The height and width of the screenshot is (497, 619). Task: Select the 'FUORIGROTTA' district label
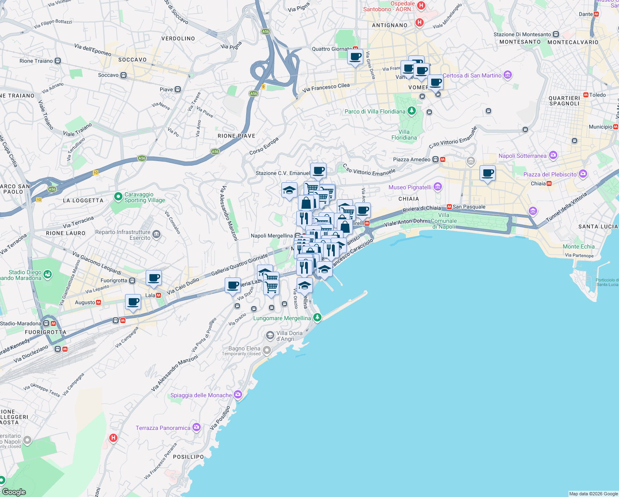pos(46,332)
